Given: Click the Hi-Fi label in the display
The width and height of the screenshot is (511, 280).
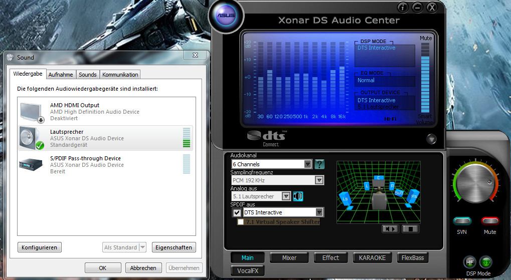Looking at the screenshot, I should click(390, 119).
